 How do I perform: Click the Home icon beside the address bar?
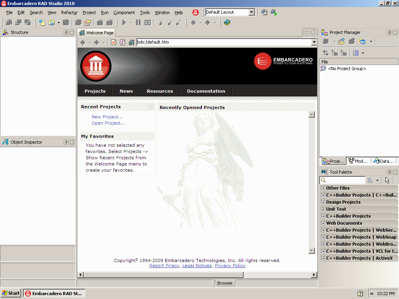pyautogui.click(x=131, y=42)
